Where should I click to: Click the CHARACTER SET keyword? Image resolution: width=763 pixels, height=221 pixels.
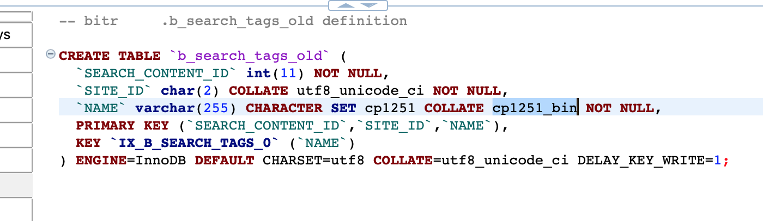pyautogui.click(x=302, y=108)
